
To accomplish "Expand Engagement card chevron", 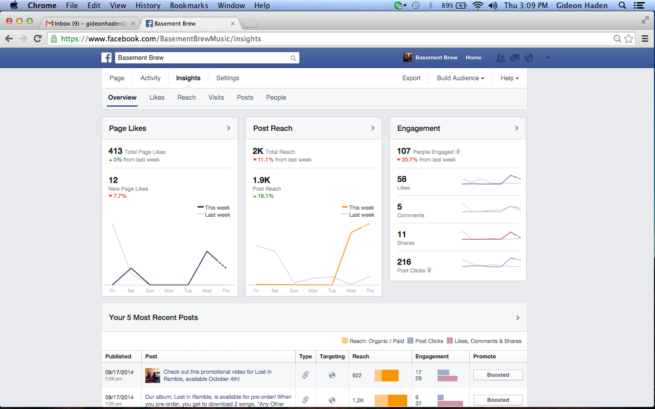I will [x=517, y=128].
